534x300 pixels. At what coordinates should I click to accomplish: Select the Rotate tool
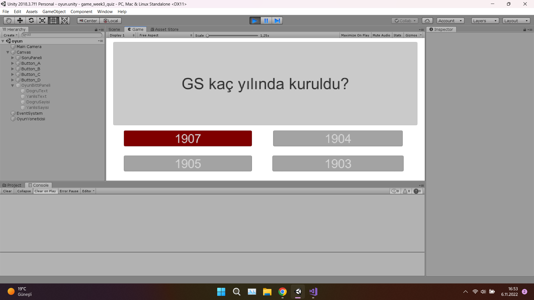[x=31, y=21]
